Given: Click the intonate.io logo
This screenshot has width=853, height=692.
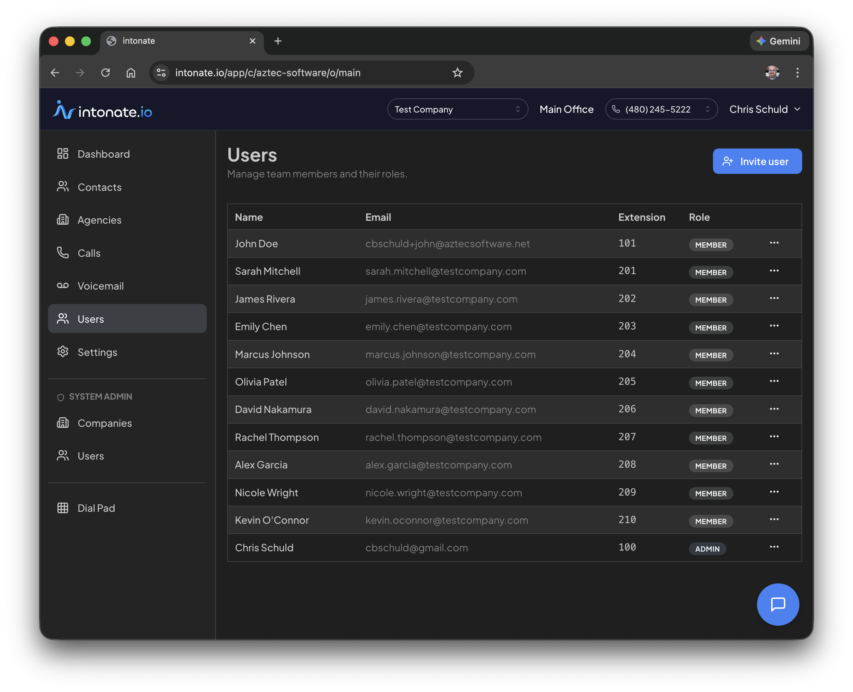Looking at the screenshot, I should point(102,110).
